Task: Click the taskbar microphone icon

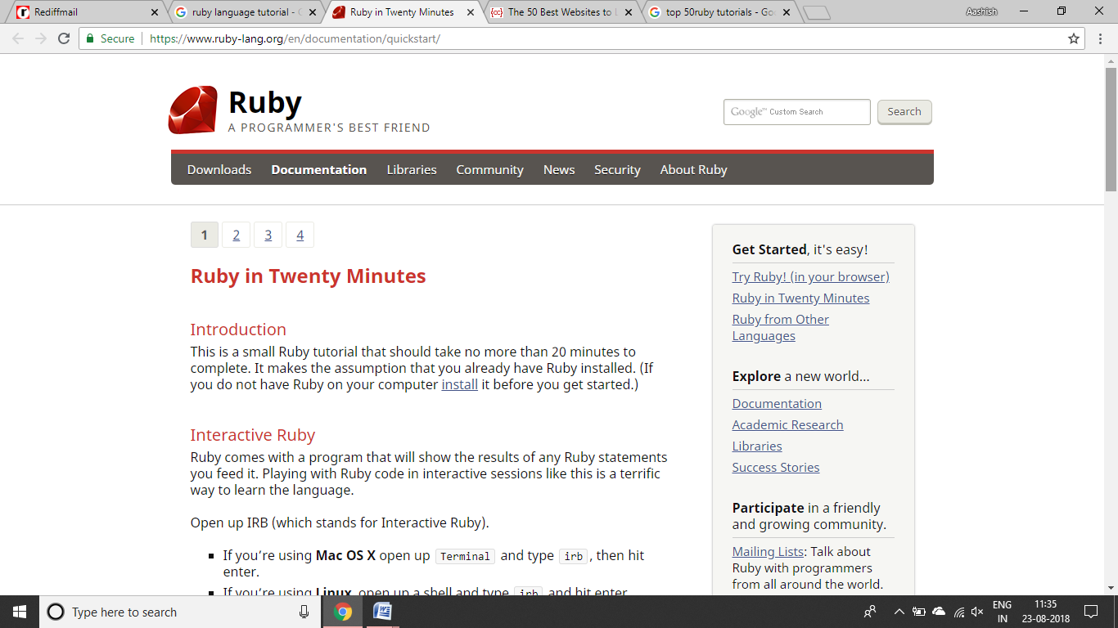Action: (304, 612)
